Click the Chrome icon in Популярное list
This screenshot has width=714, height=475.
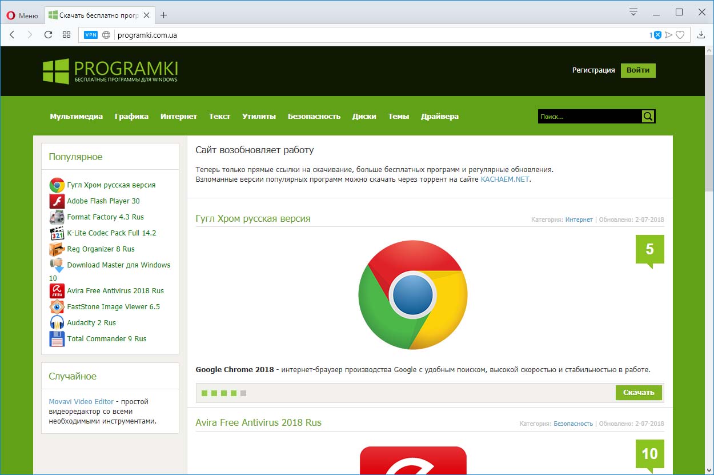57,185
